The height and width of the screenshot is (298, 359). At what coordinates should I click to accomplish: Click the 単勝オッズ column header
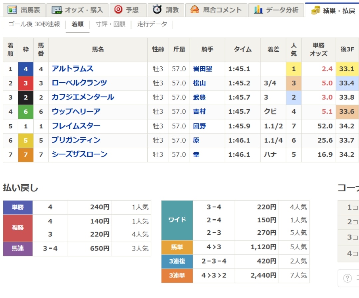point(318,49)
